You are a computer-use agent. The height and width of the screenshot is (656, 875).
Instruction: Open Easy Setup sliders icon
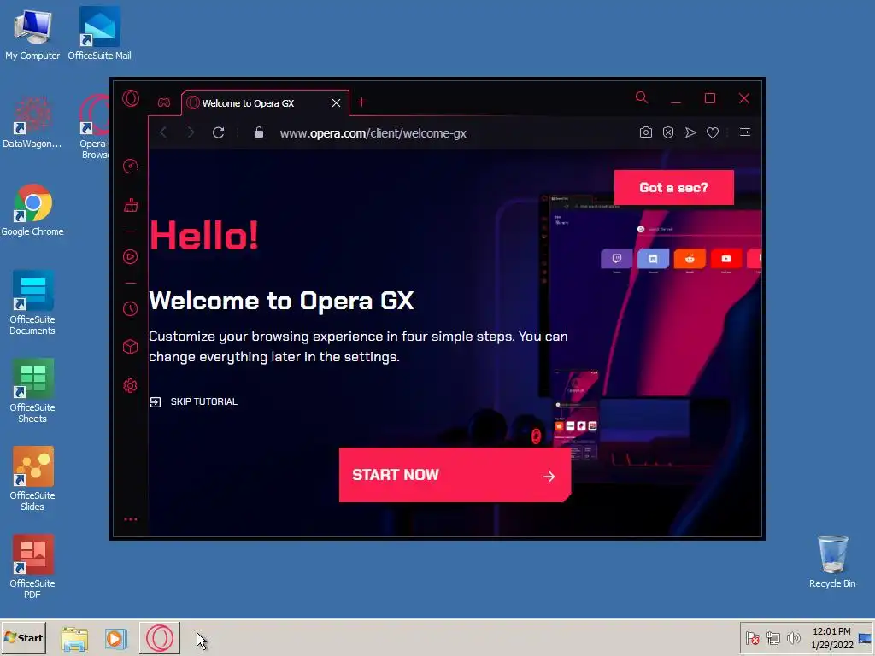pyautogui.click(x=745, y=132)
